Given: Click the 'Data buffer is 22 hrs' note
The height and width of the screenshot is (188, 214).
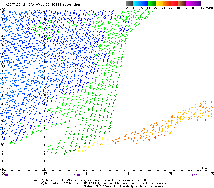Looking at the screenshot, I should (x=105, y=183).
